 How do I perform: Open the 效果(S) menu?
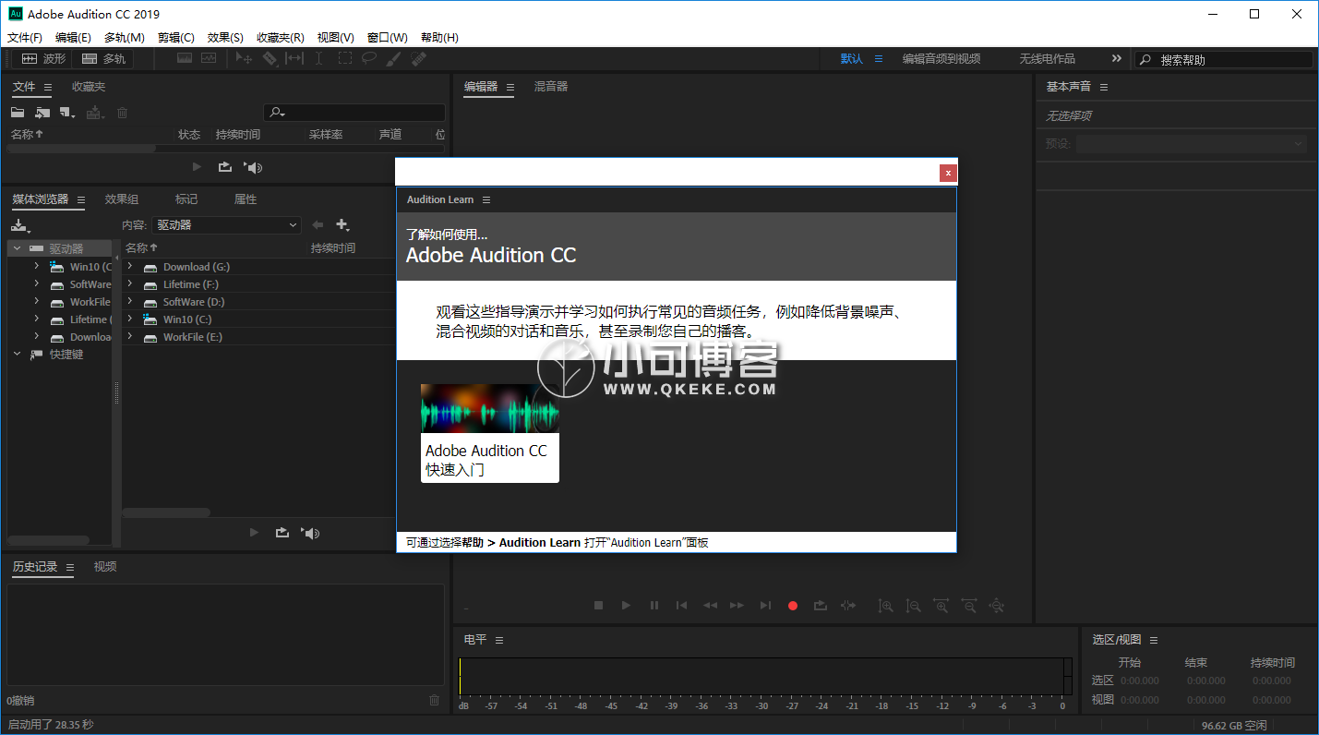(225, 38)
